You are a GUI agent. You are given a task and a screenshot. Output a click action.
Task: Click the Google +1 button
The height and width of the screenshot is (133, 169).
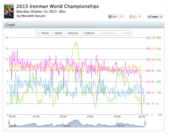pos(133,17)
